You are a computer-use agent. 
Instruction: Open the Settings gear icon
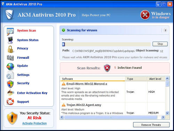[10, 75]
